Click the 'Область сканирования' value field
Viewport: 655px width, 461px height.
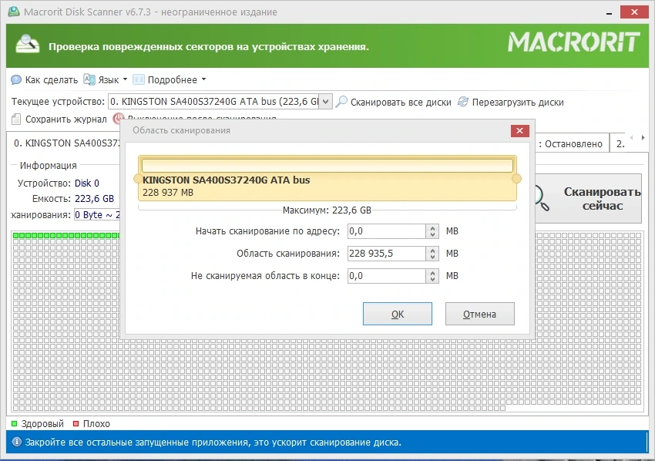coord(387,254)
